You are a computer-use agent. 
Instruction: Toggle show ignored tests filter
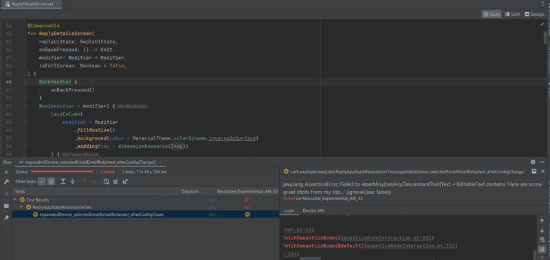coord(51,182)
